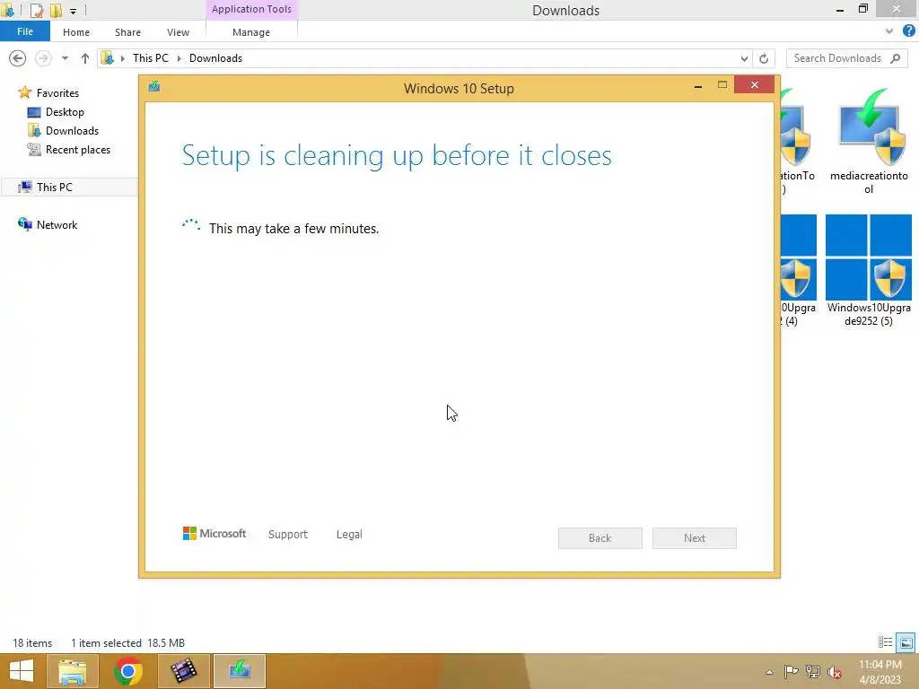
Task: Select the mediacreationtool file icon
Action: click(x=869, y=141)
